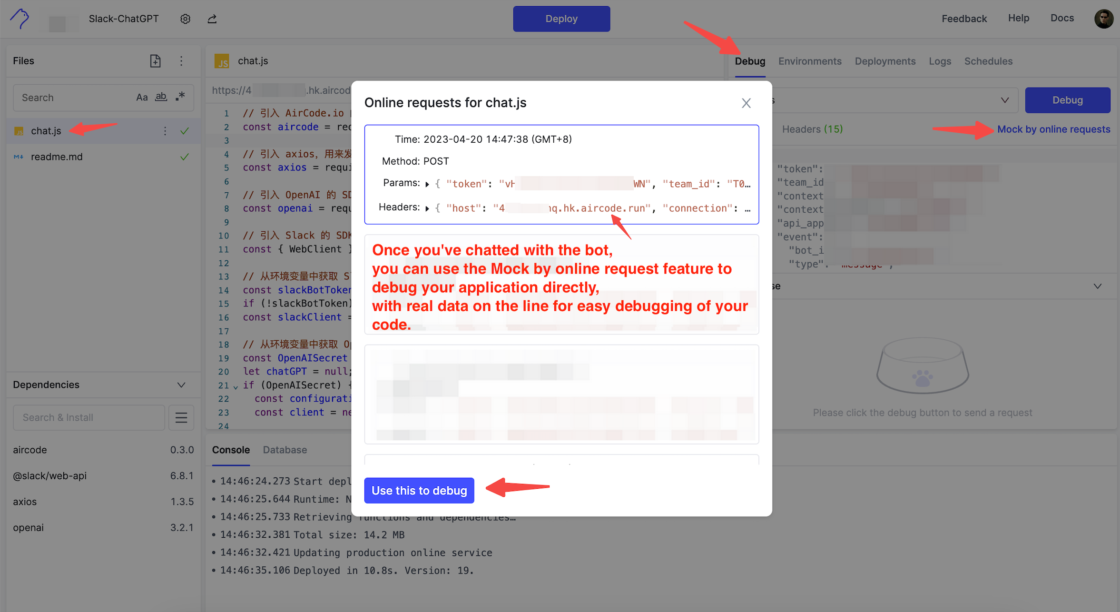This screenshot has height=612, width=1120.
Task: Switch to the Environments tab
Action: tap(810, 61)
